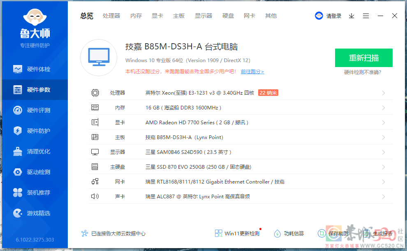407x251 pixels.
Task: Click the cloud data center connection icon
Action: coord(85,233)
